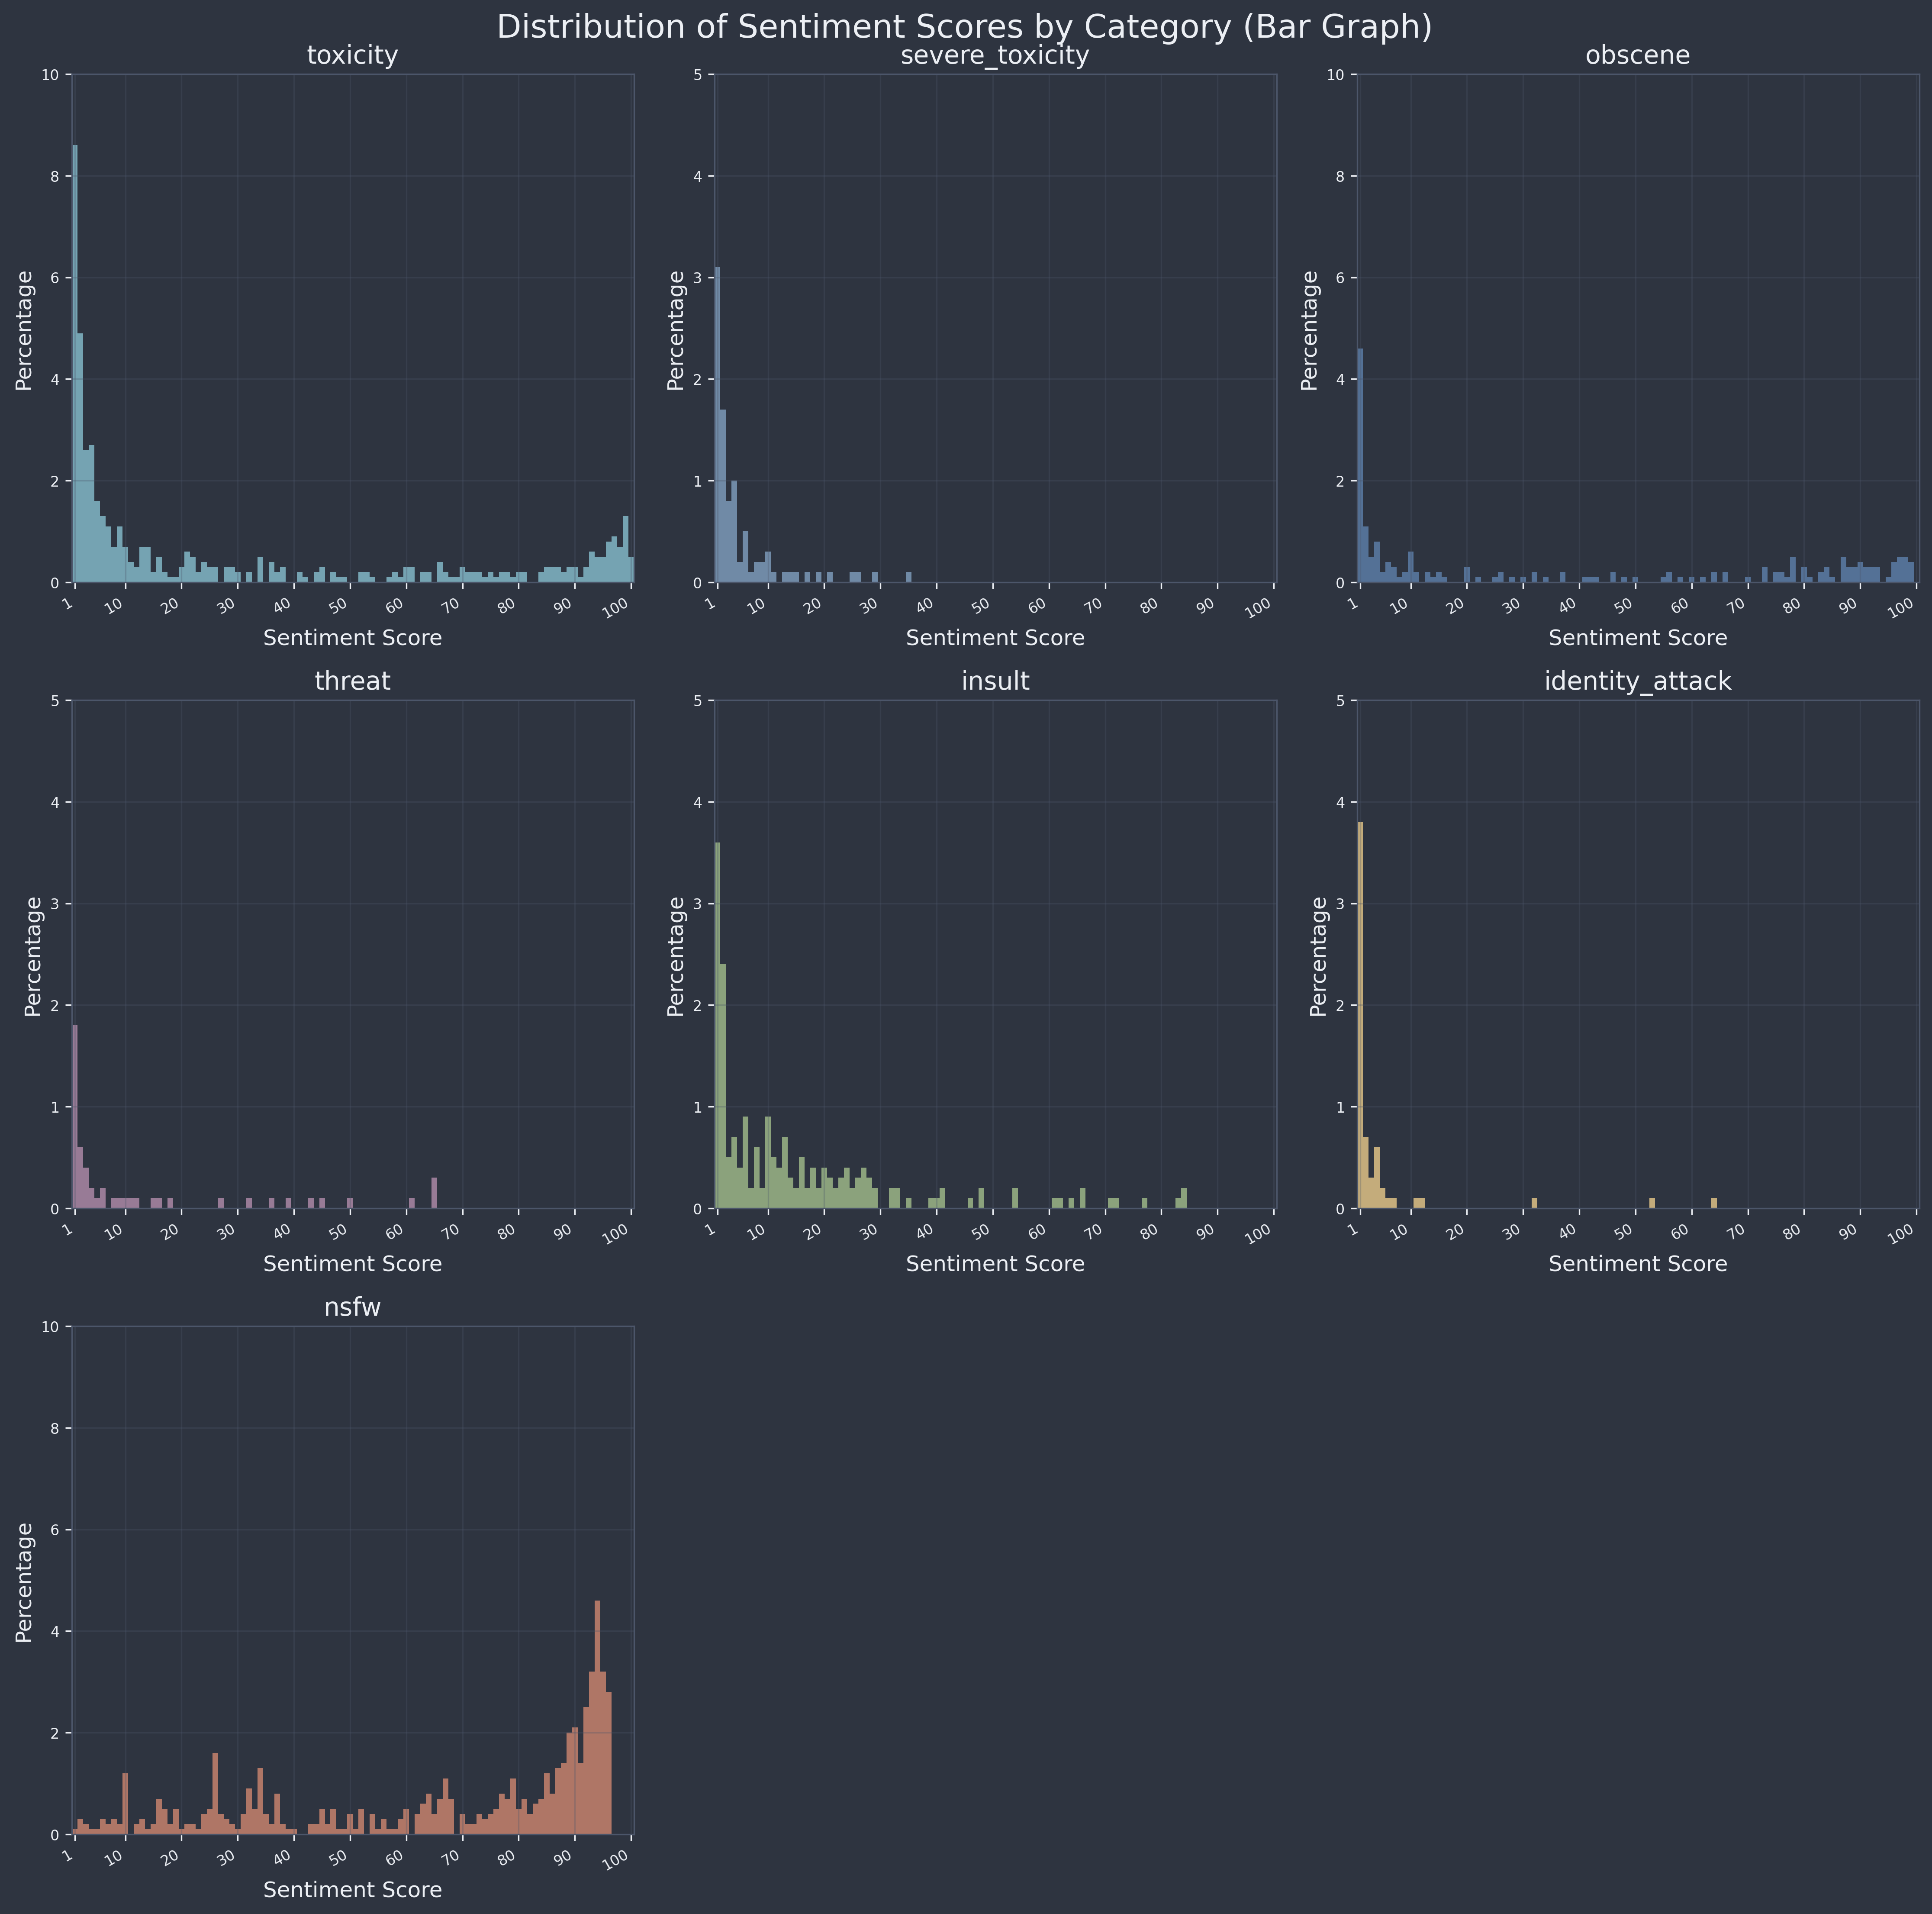The image size is (1932, 1914).
Task: Click the threat chart bar near score 65
Action: click(434, 1194)
